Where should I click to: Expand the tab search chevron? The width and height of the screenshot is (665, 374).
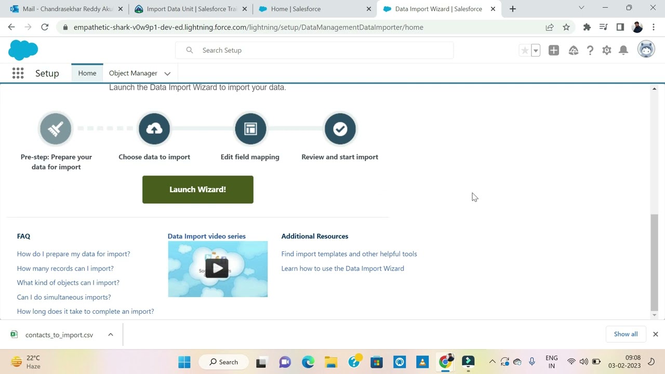(x=581, y=8)
